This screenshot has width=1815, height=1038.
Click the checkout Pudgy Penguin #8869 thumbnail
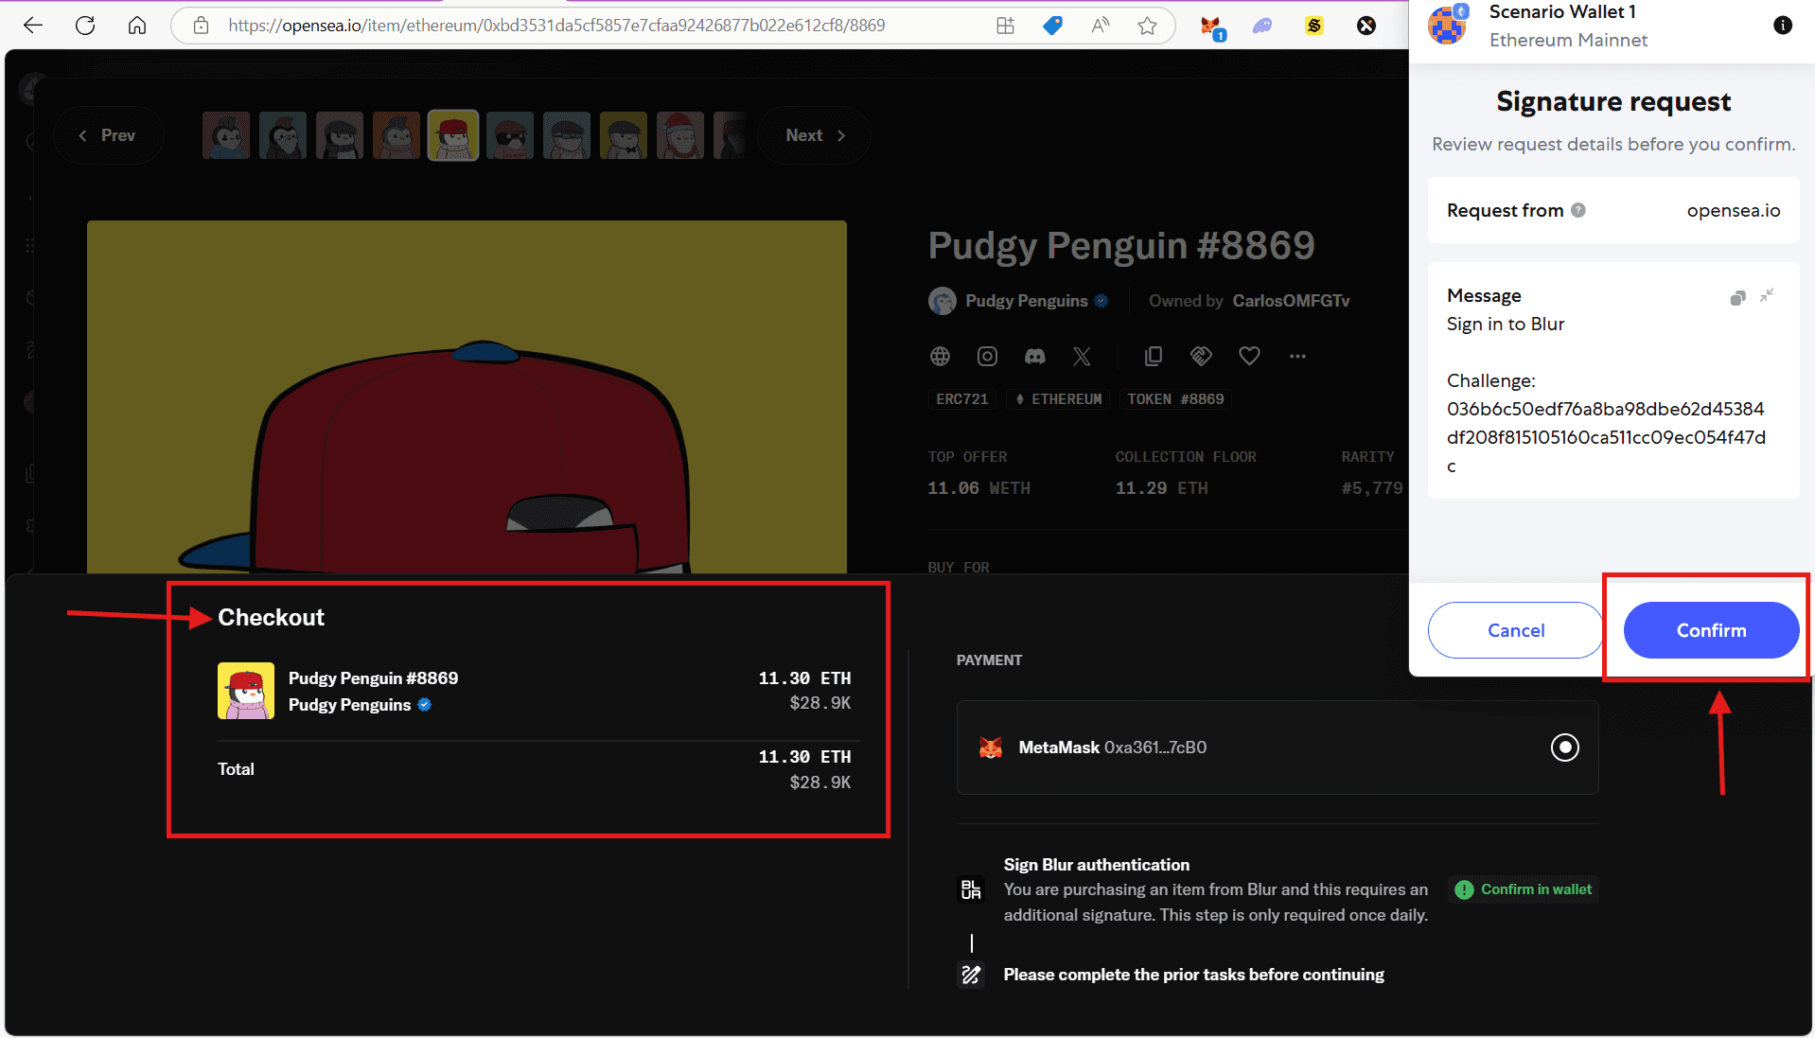click(246, 691)
